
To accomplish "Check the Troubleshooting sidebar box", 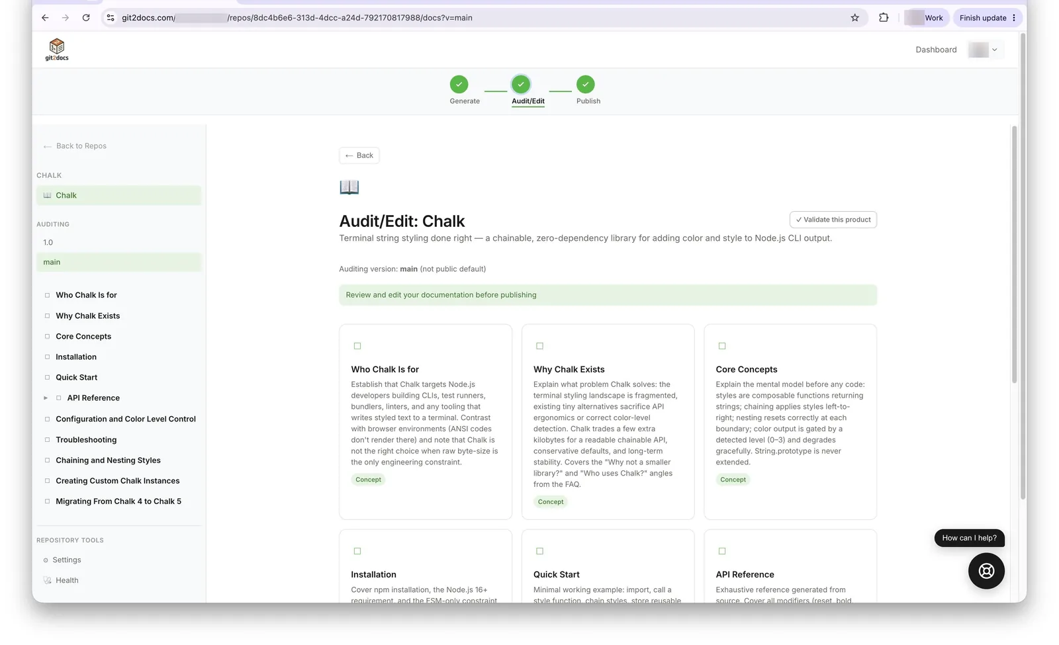I will click(x=47, y=439).
